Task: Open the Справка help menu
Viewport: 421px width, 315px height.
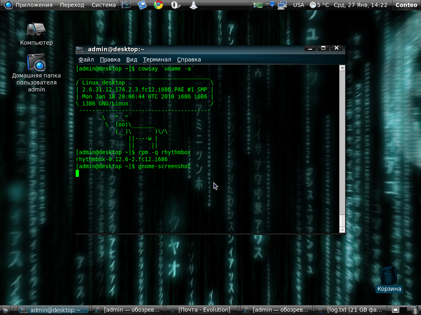Action: pos(189,59)
